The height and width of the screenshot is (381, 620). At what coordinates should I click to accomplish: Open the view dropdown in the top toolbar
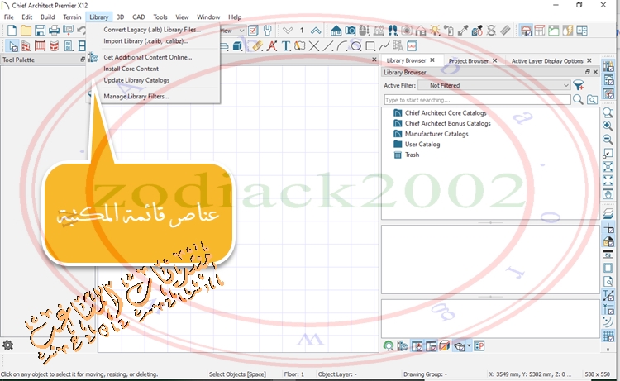[x=232, y=30]
